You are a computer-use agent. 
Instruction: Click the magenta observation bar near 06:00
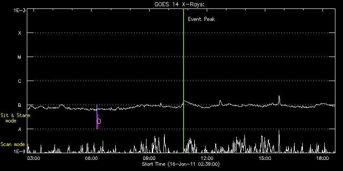point(97,121)
